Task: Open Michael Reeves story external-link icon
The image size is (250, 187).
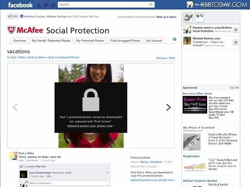Action: [236, 43]
